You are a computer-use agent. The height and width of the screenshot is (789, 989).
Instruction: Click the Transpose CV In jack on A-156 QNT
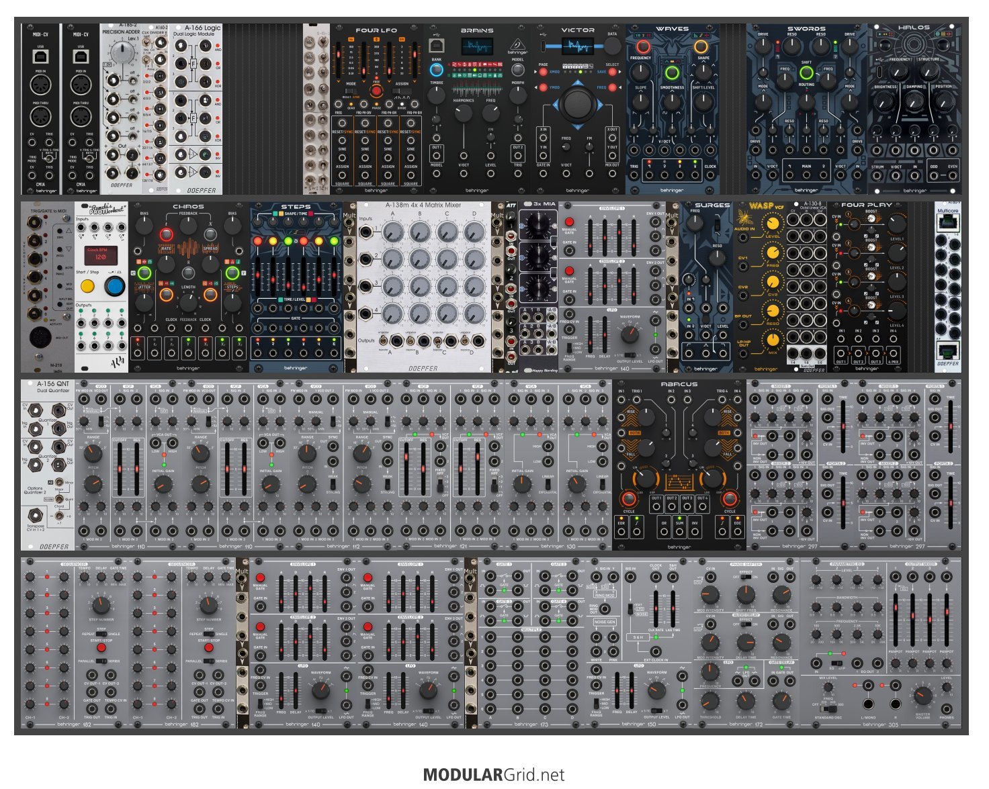36,516
